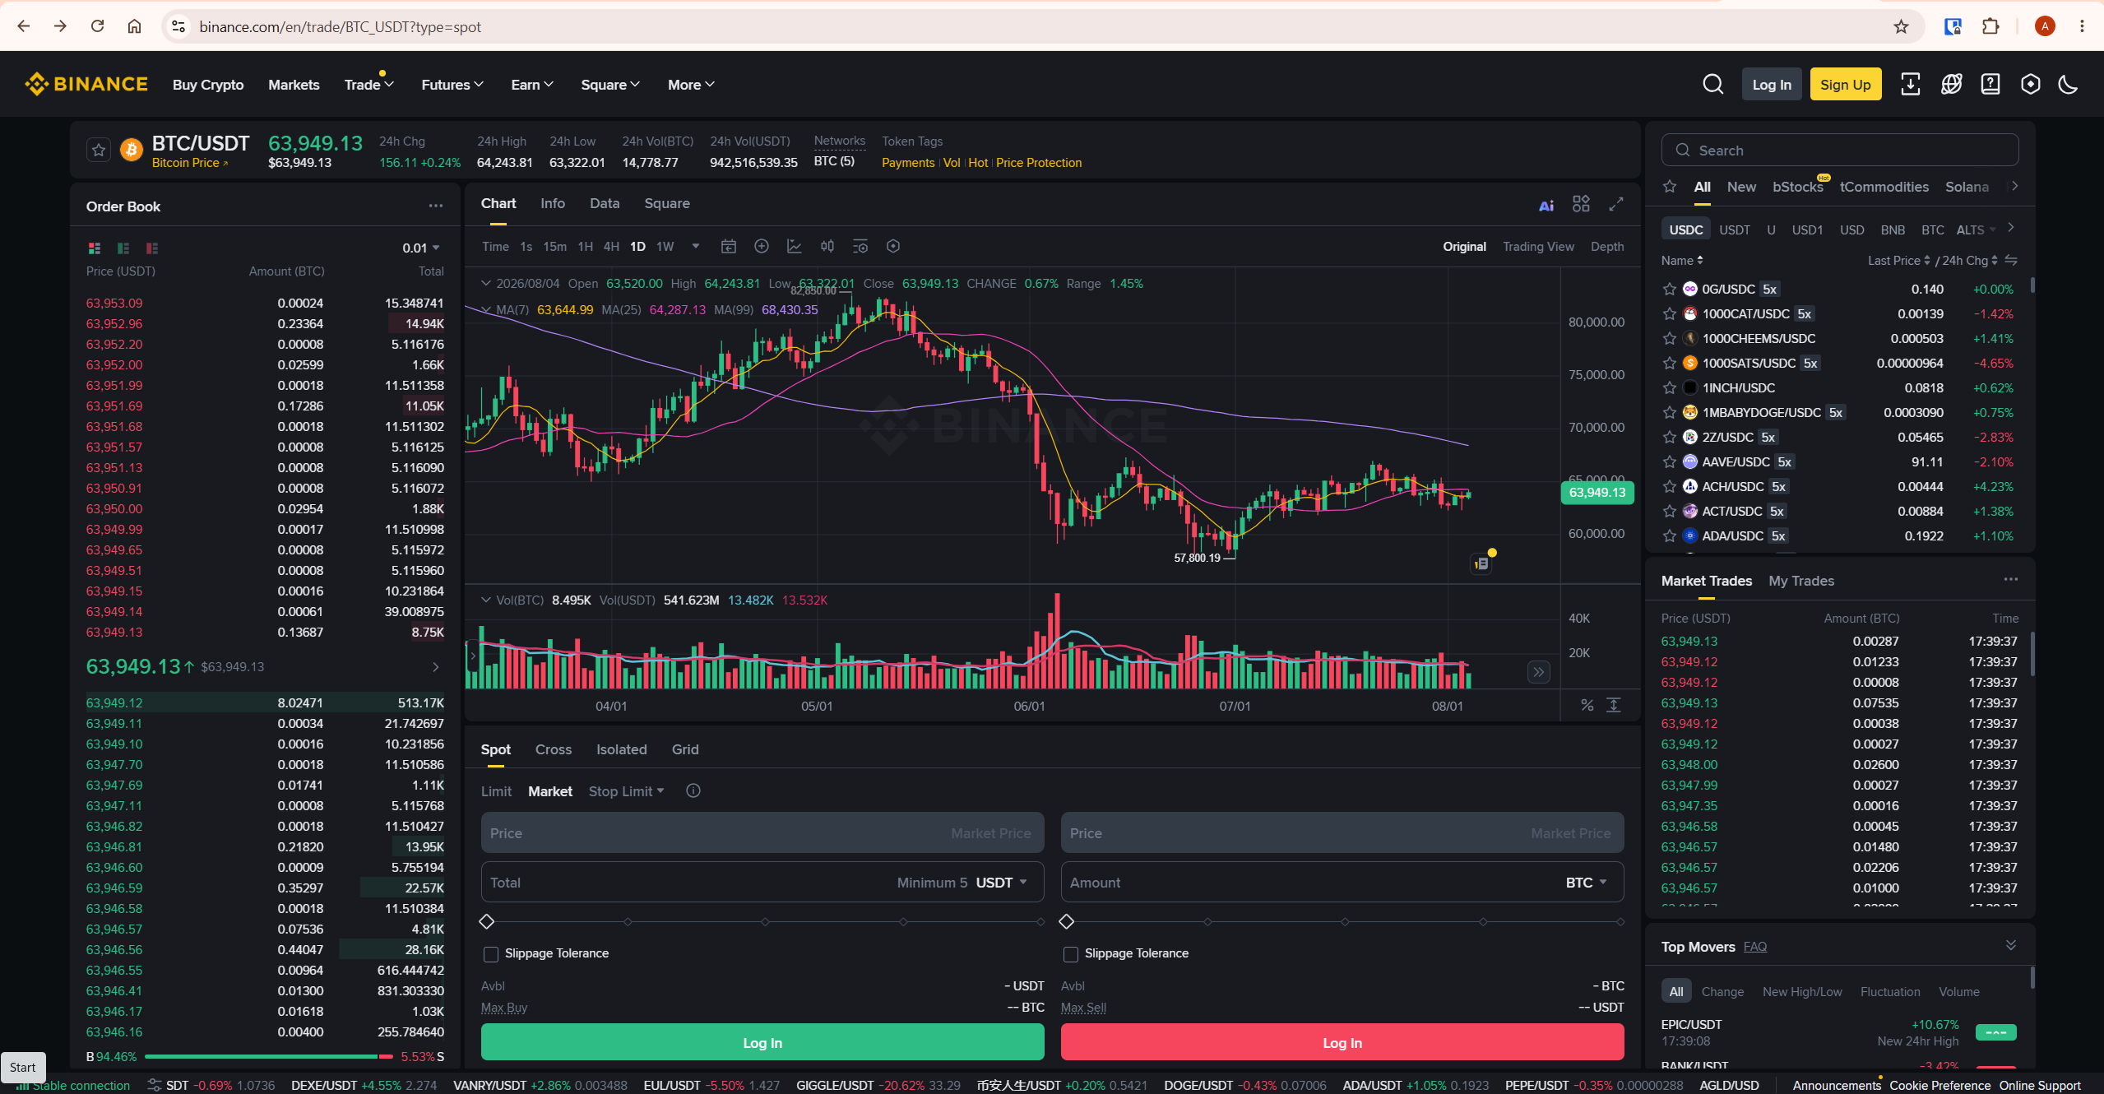This screenshot has width=2104, height=1094.
Task: Open the help center icon
Action: pyautogui.click(x=1990, y=85)
